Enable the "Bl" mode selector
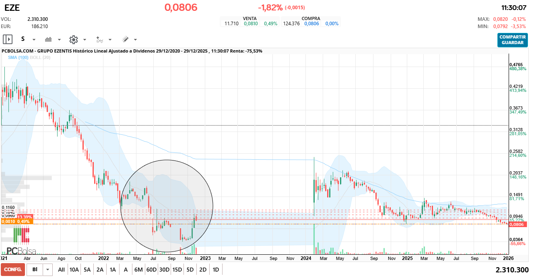 coord(35,270)
